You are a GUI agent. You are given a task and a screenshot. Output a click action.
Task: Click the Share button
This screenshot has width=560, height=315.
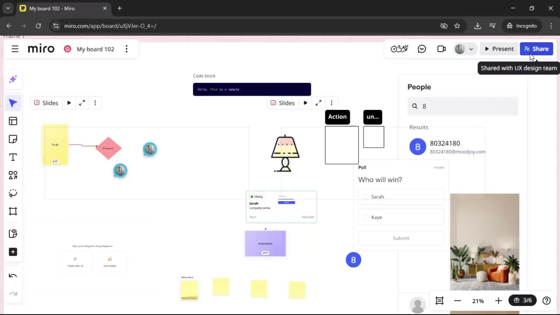pos(536,49)
